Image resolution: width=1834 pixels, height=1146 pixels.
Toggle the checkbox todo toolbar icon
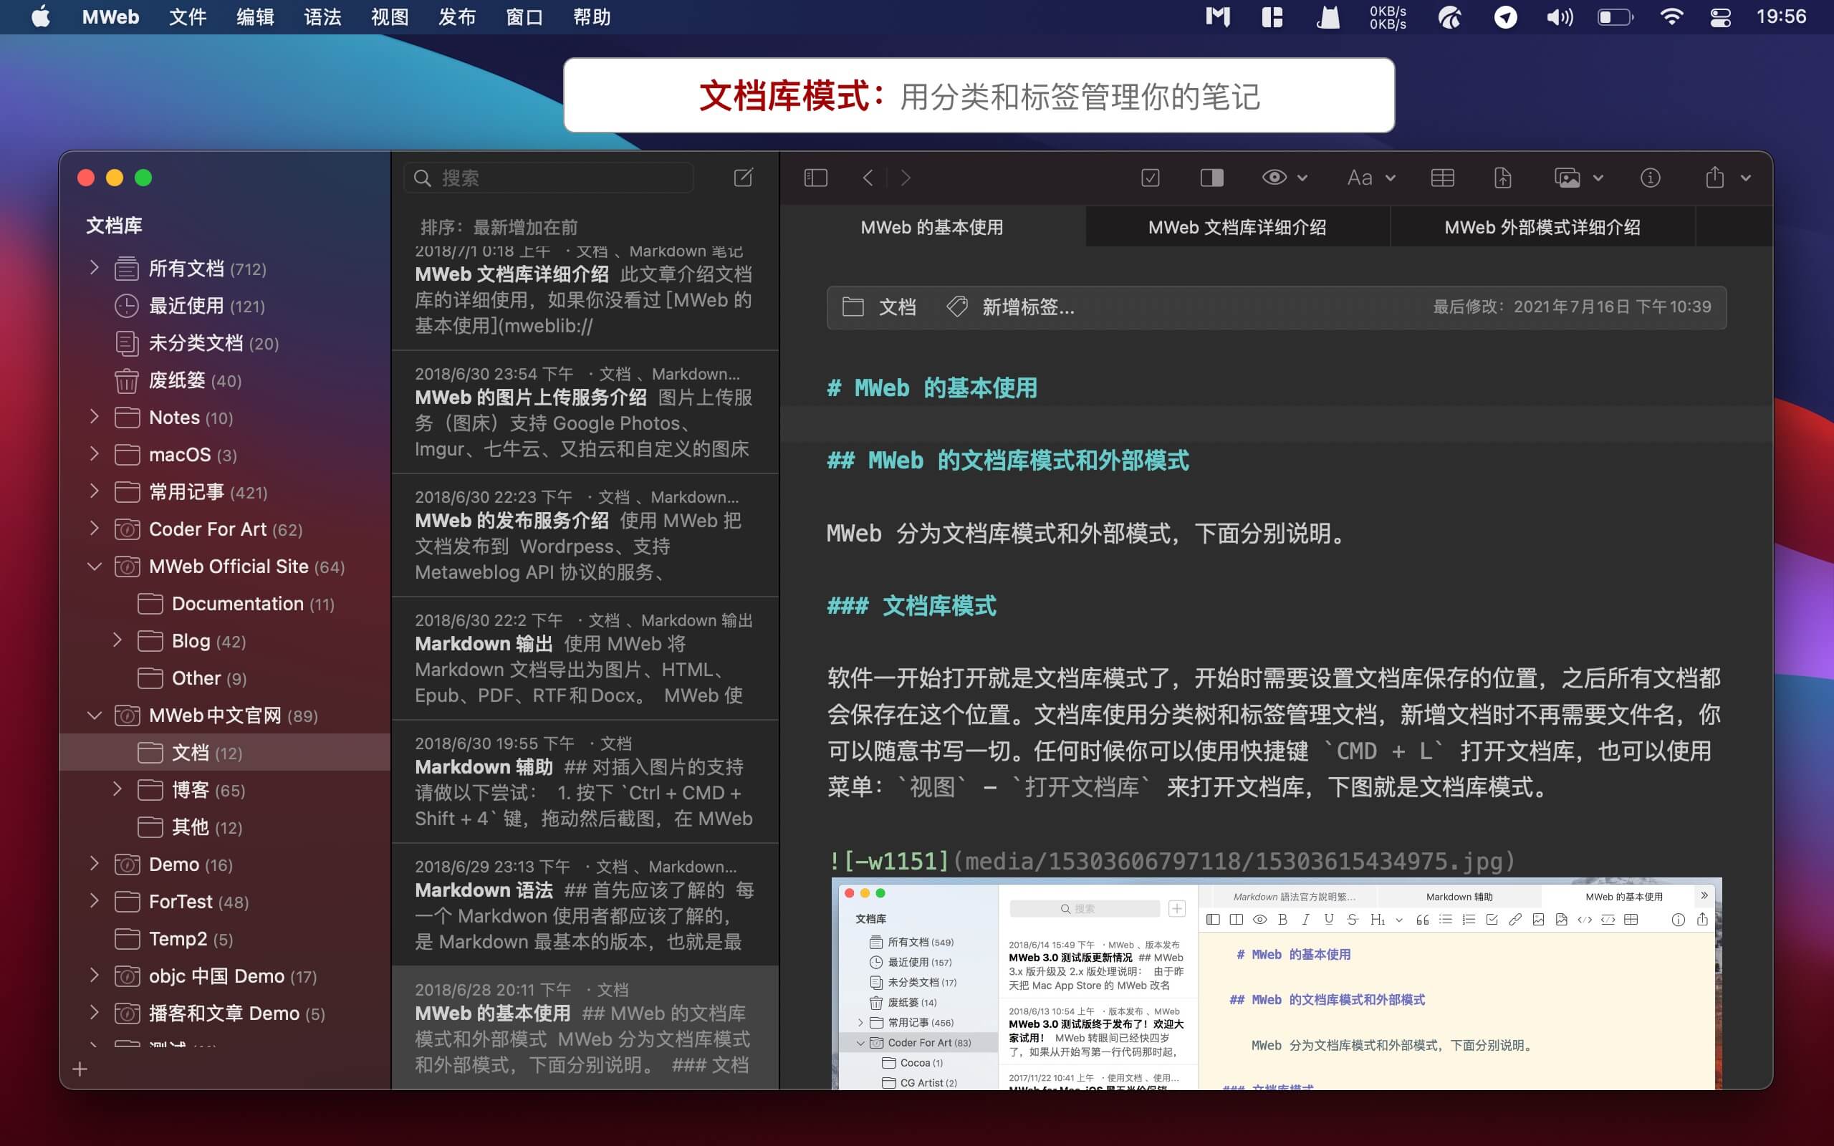coord(1150,178)
